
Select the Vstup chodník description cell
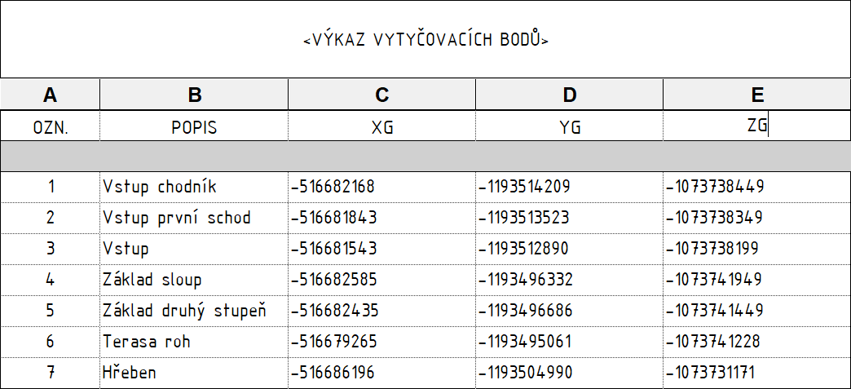coord(194,188)
